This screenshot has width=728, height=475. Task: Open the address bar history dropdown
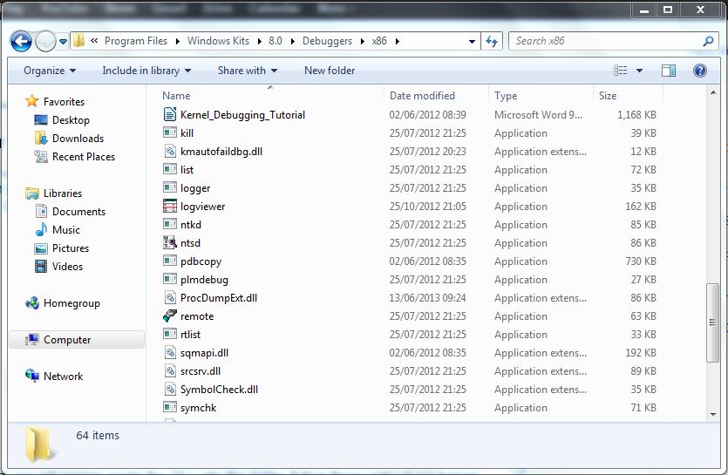point(473,41)
